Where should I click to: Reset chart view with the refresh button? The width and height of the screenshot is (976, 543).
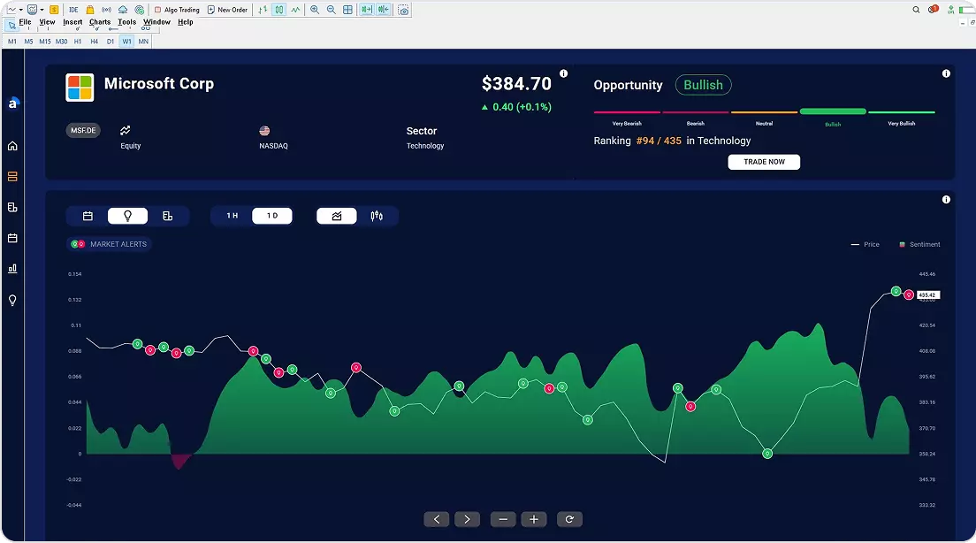click(569, 519)
